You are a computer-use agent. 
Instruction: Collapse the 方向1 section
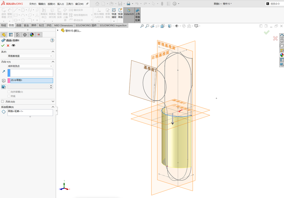point(53,62)
